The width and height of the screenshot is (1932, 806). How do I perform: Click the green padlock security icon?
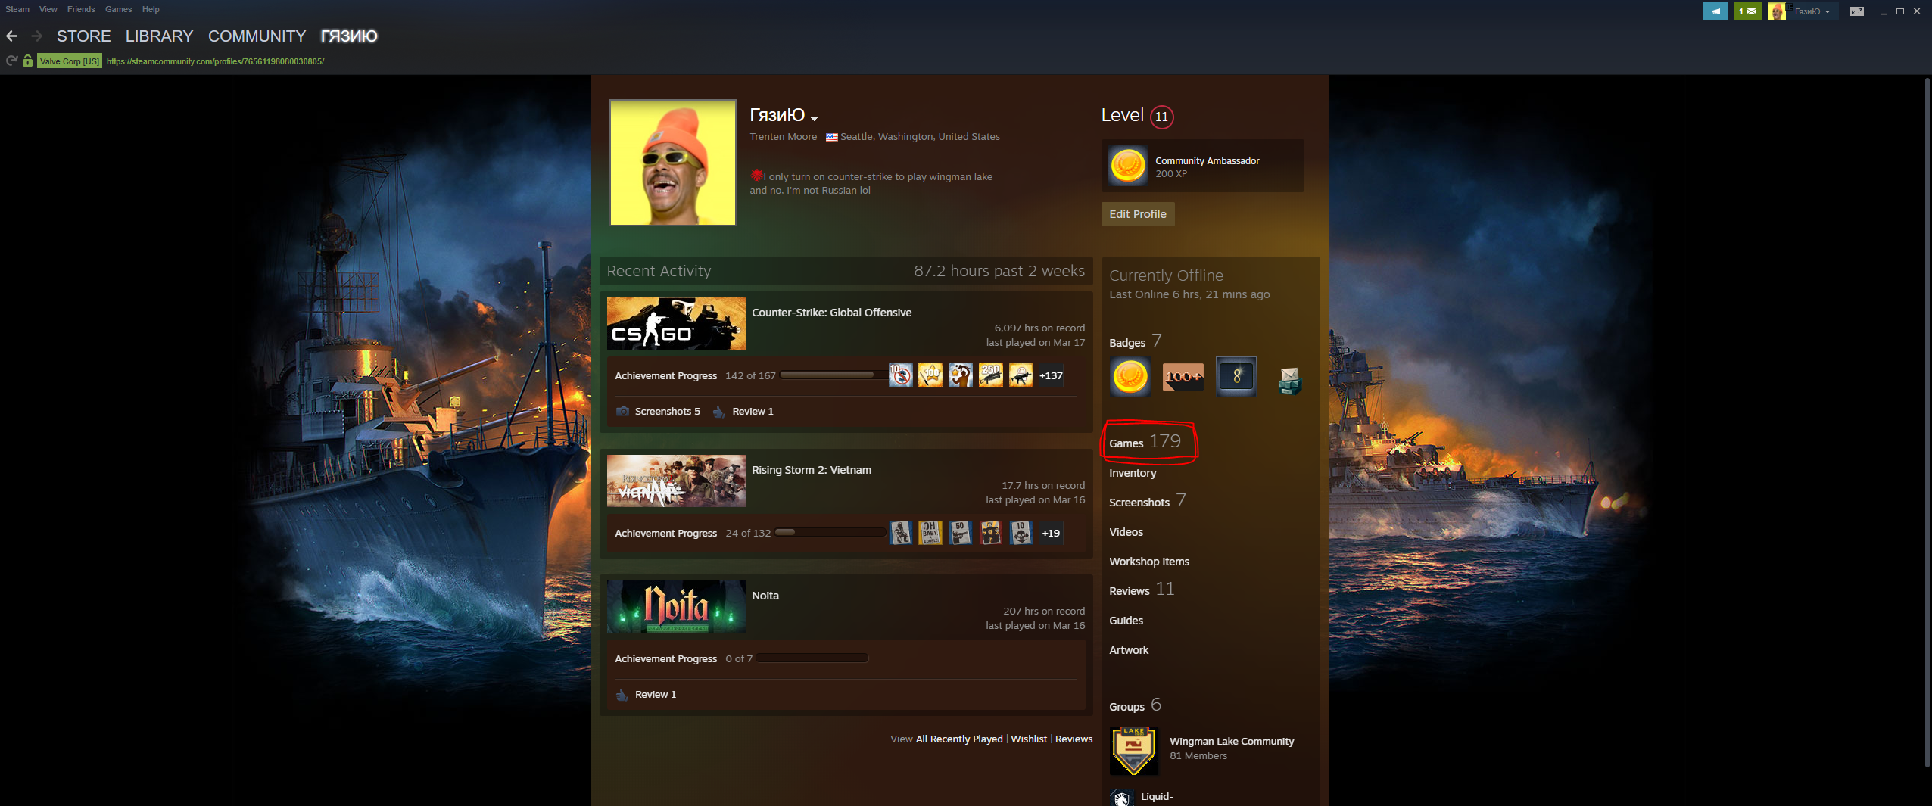pyautogui.click(x=28, y=61)
